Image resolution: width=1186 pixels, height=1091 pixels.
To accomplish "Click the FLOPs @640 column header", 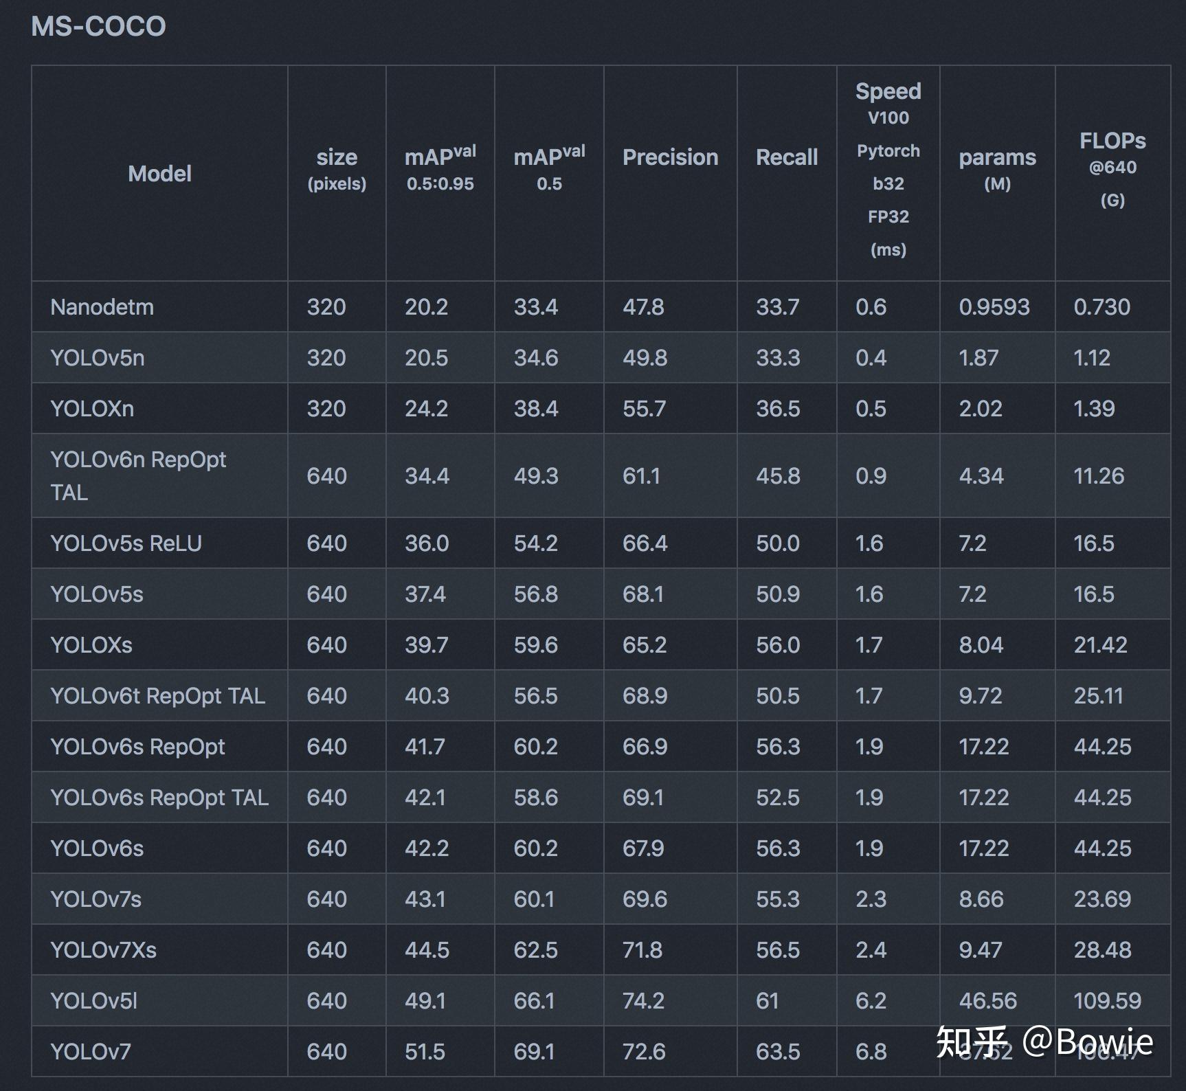I will point(1112,168).
